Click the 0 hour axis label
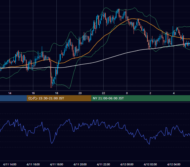This screenshot has width=190, height=167. point(127,93)
